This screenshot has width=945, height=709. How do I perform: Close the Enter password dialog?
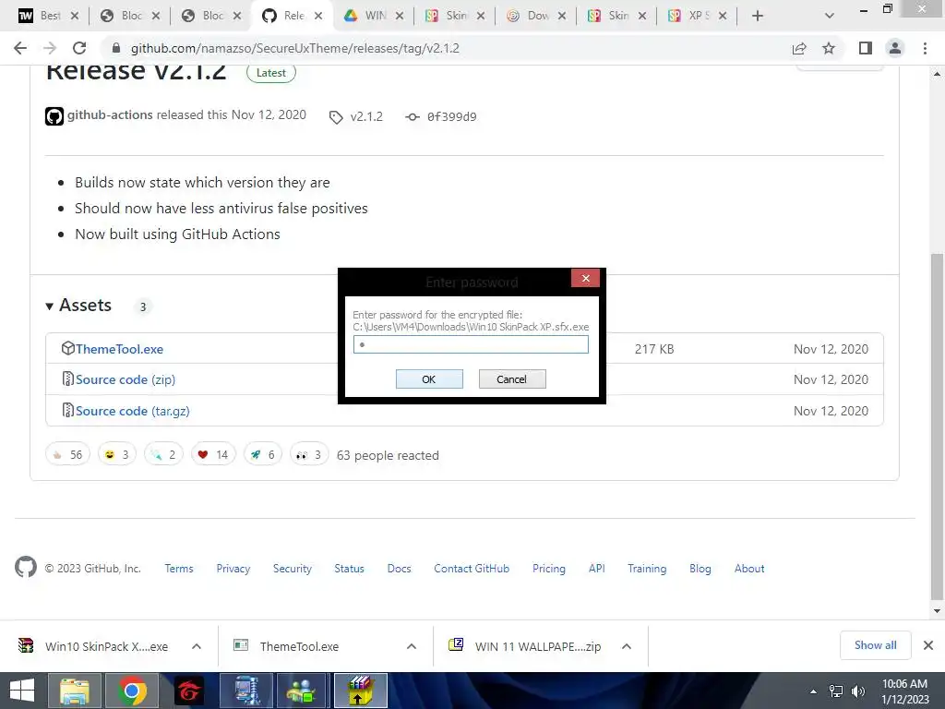click(x=585, y=278)
